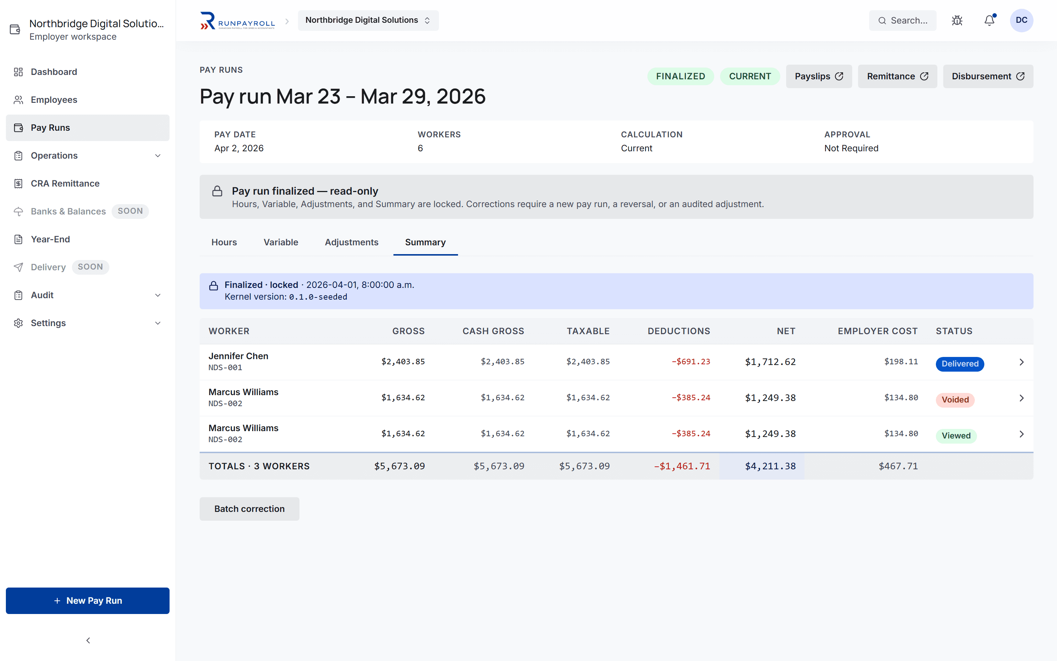Click the $4,211.38 total net value
The width and height of the screenshot is (1057, 661).
[770, 466]
